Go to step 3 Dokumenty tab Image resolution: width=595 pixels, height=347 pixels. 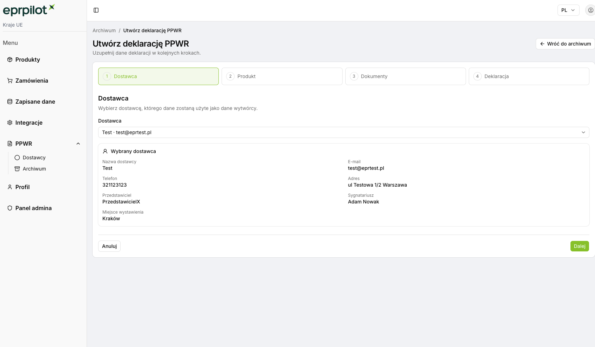coord(406,76)
